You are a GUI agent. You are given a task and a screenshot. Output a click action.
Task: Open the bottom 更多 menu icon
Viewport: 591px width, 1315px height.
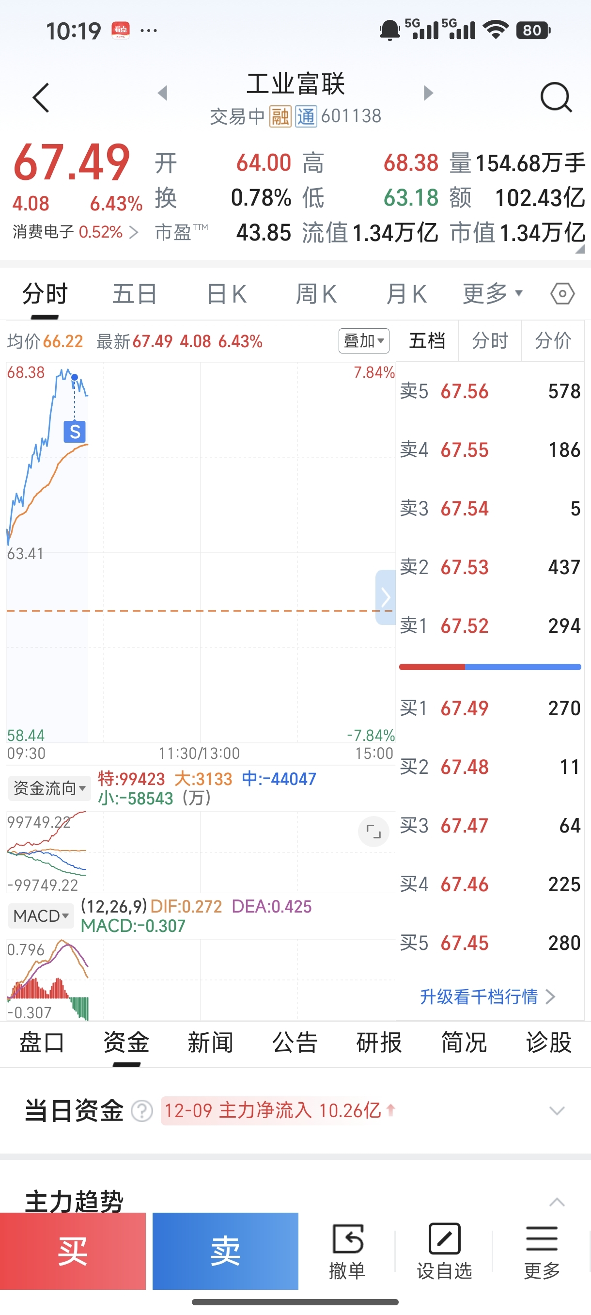pos(542,1251)
